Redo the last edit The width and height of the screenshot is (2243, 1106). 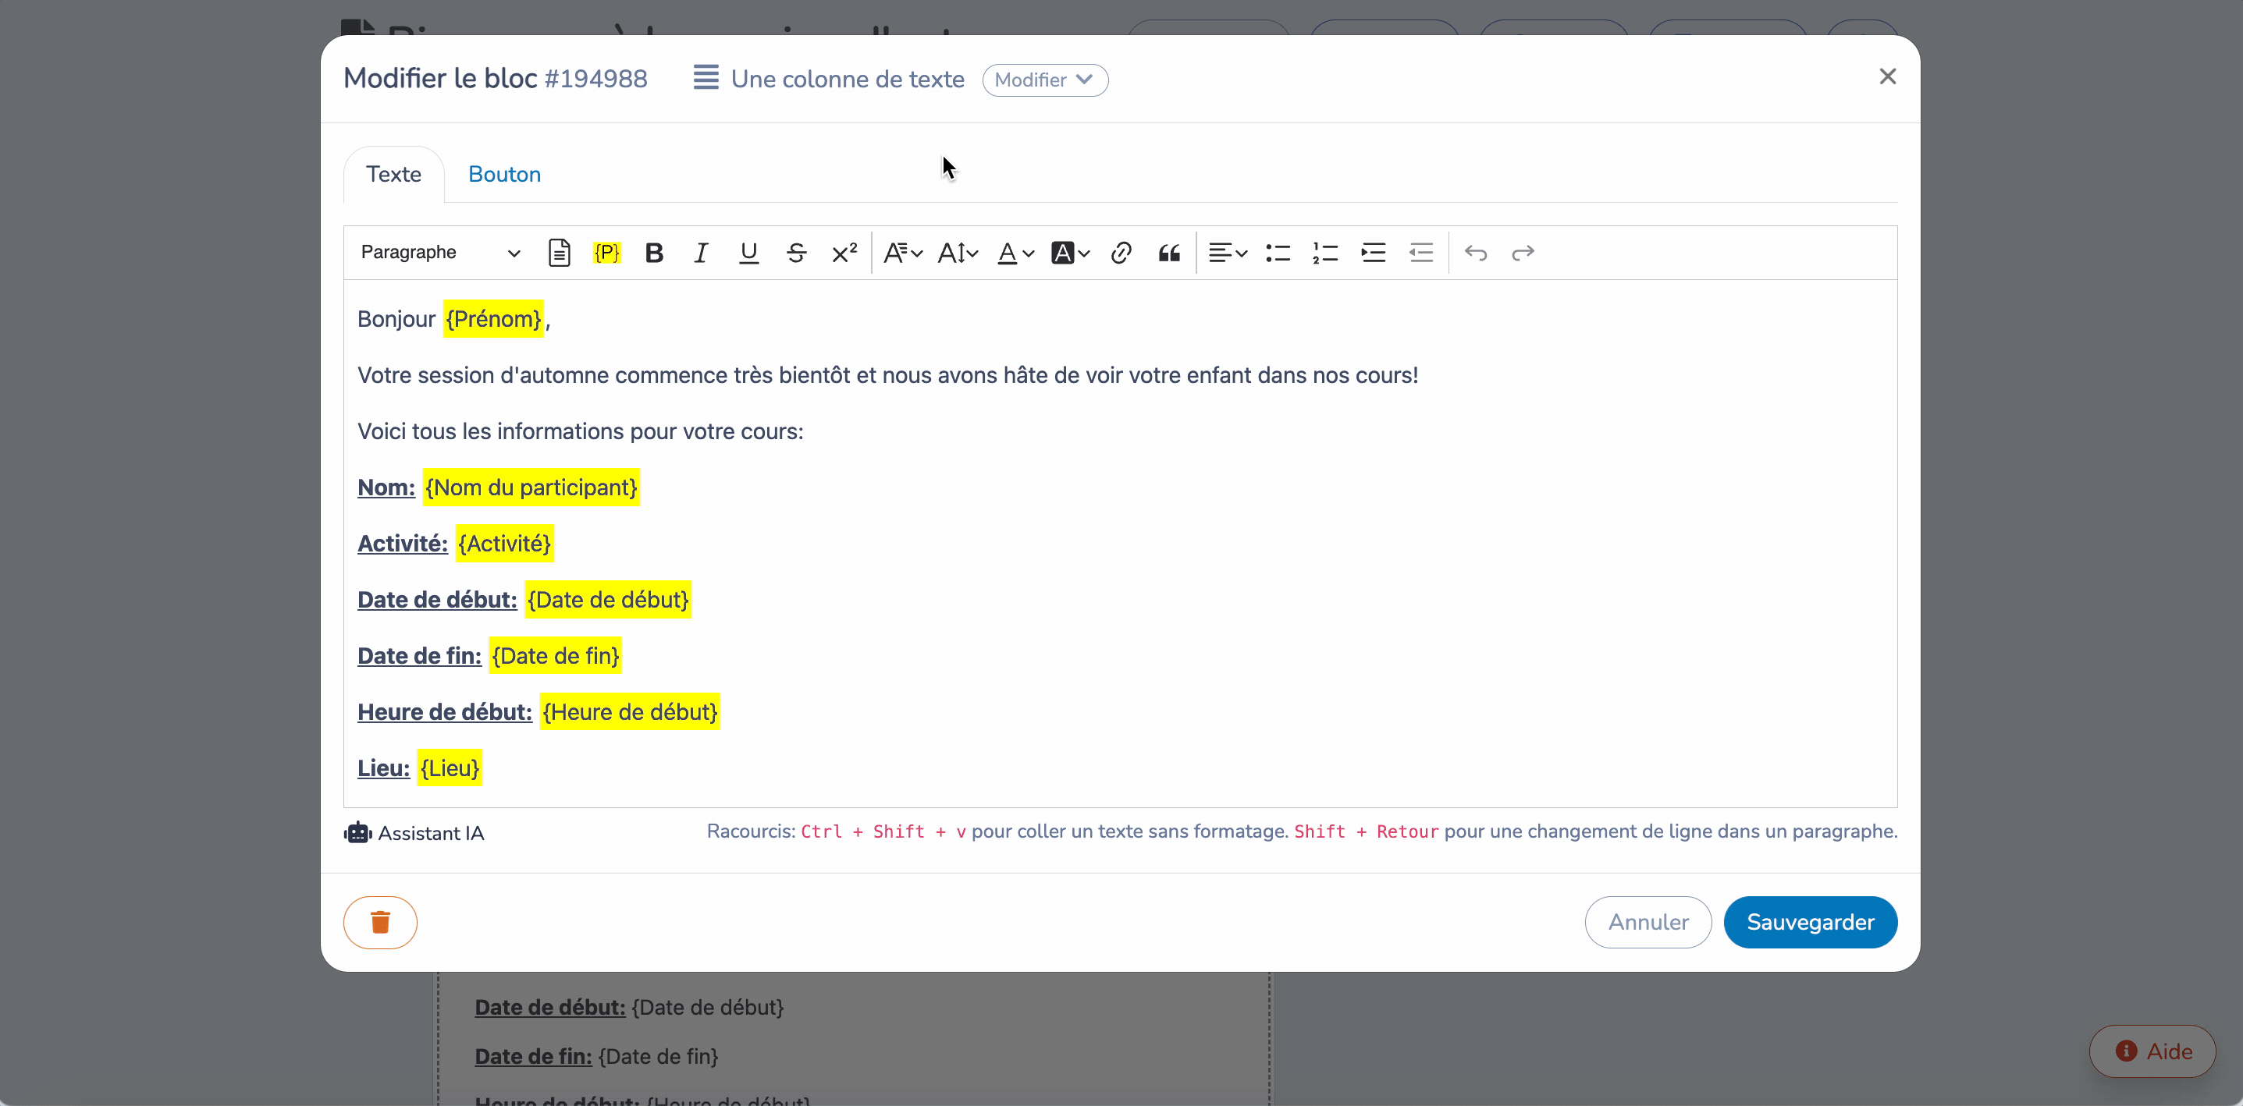point(1523,253)
